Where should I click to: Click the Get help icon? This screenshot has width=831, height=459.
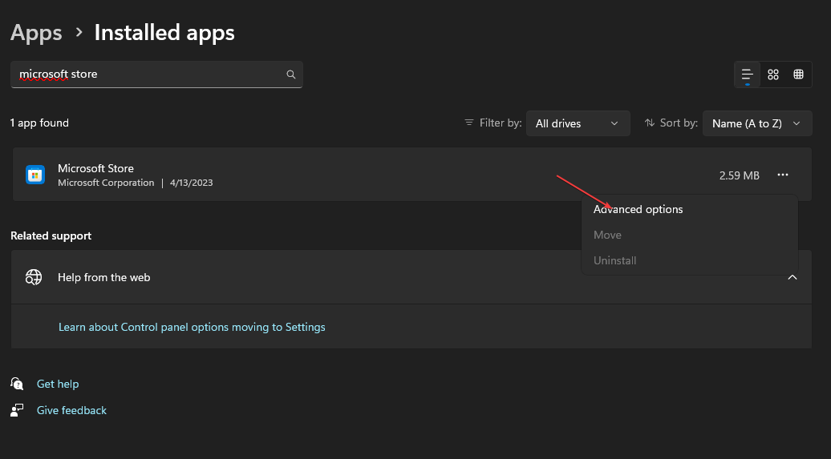click(17, 384)
